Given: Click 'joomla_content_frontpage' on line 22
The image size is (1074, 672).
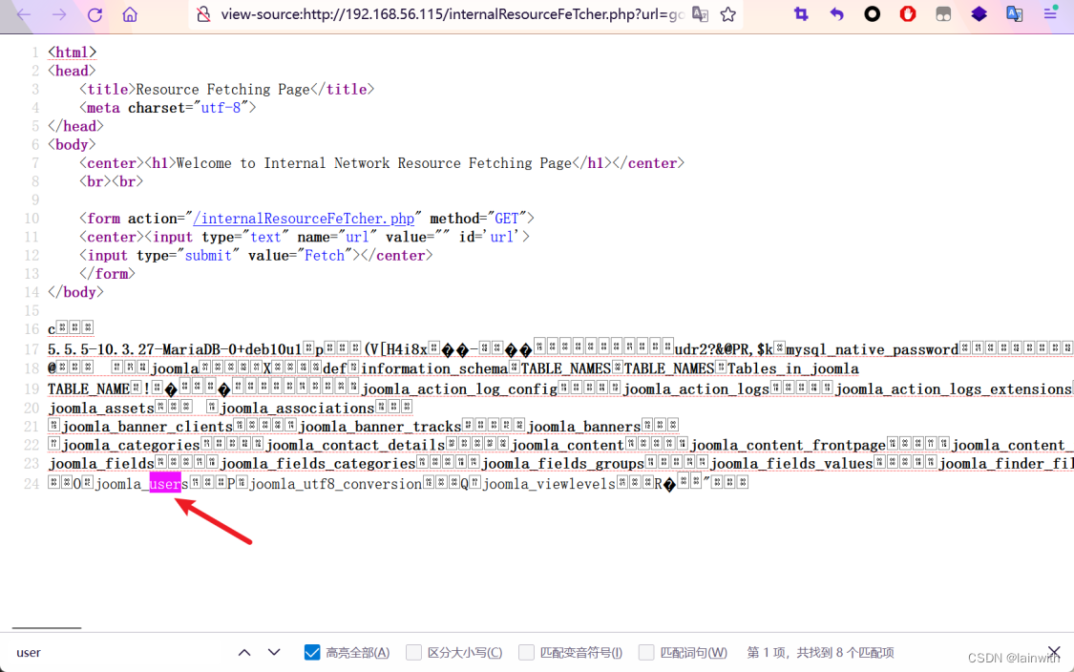Looking at the screenshot, I should click(788, 445).
